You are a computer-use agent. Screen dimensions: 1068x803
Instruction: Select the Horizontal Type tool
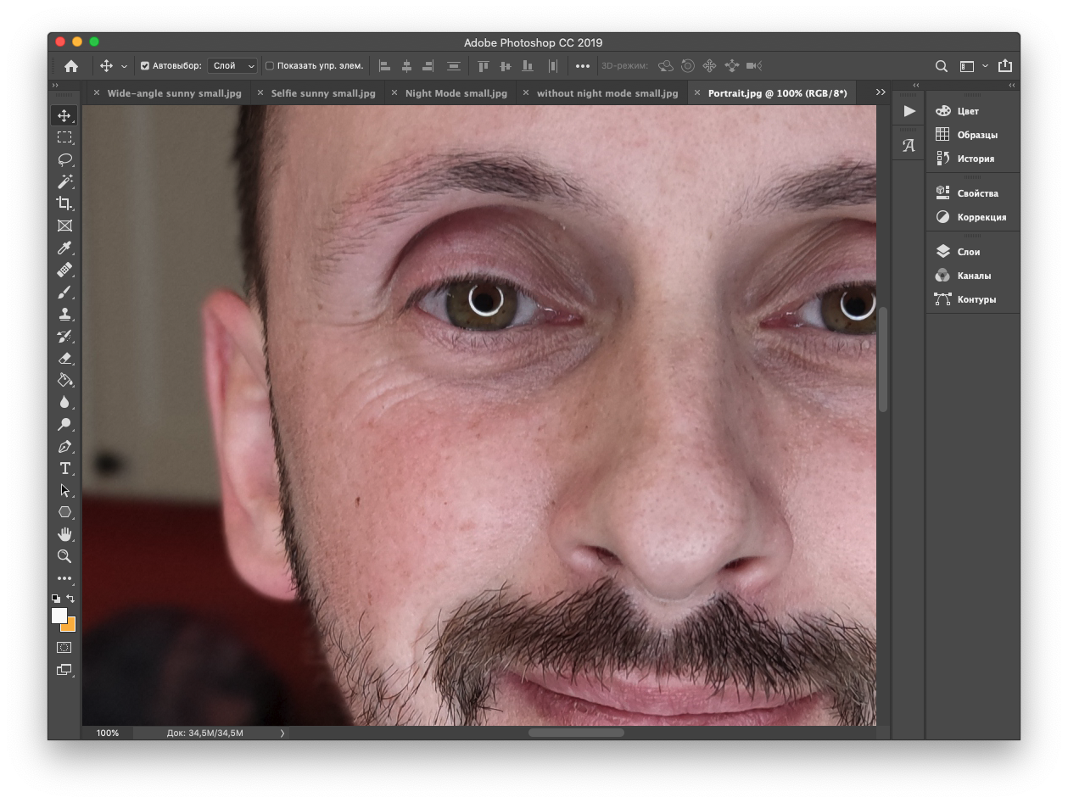(64, 468)
